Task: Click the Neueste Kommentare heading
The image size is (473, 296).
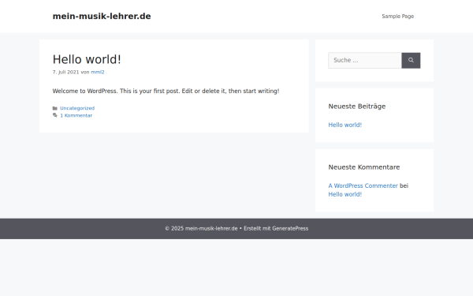Action: point(364,167)
